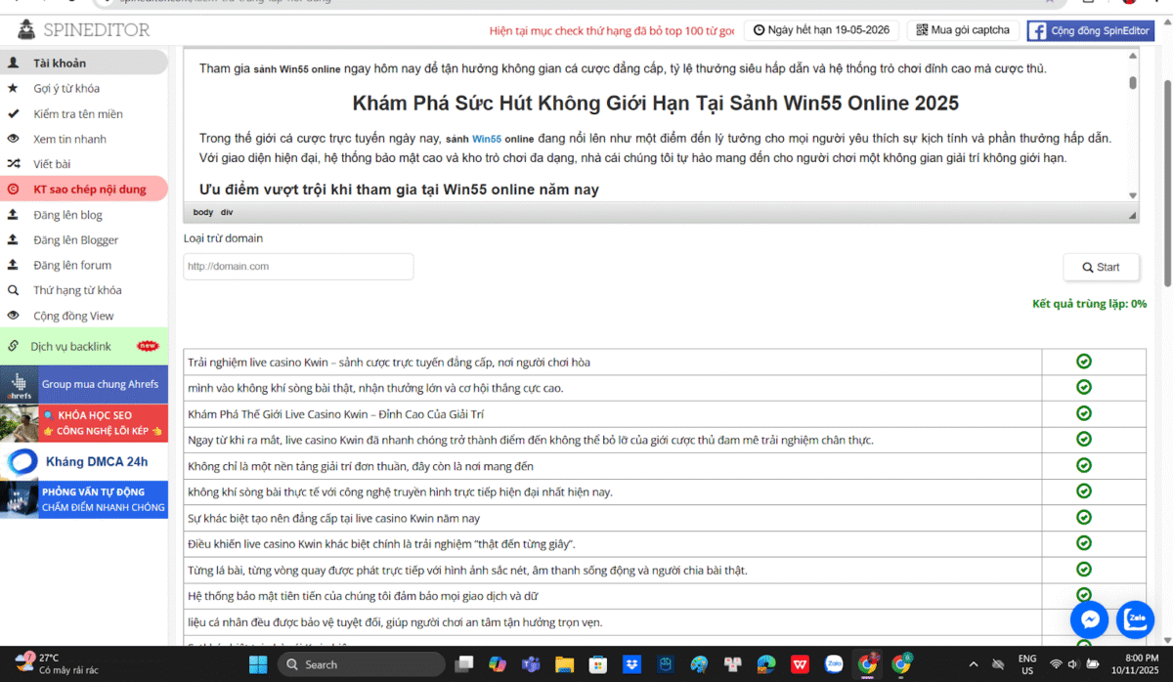Click the 'Loại trừ domain' input field

click(x=298, y=266)
